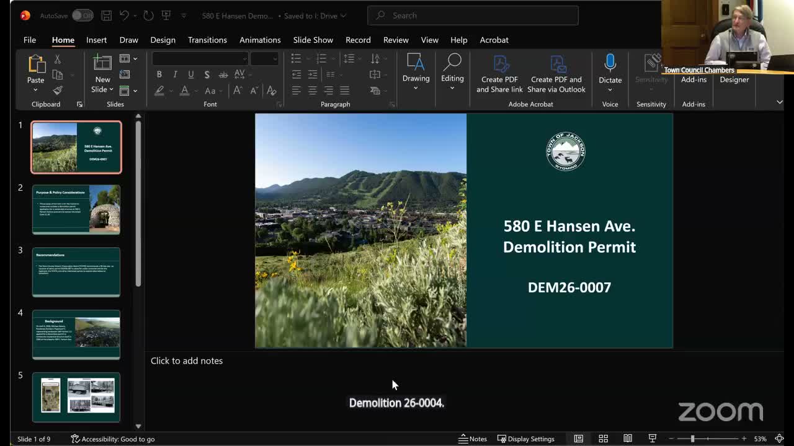The width and height of the screenshot is (794, 446).
Task: Select the Format Painter brush icon
Action: click(58, 90)
